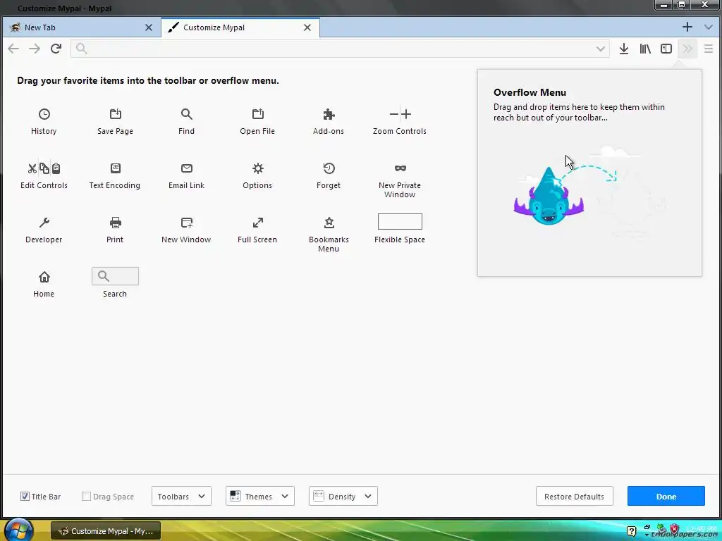Close the New Tab tab
The height and width of the screenshot is (541, 722).
tap(149, 27)
